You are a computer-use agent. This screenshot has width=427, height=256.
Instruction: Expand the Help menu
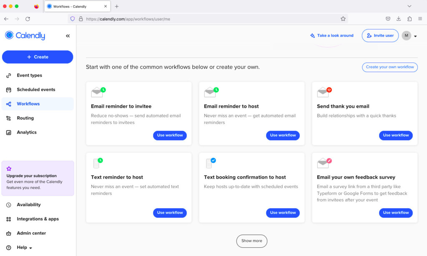[x=24, y=247]
